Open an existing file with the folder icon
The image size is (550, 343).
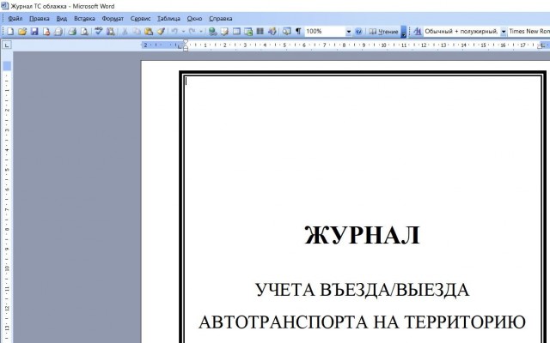(22, 32)
